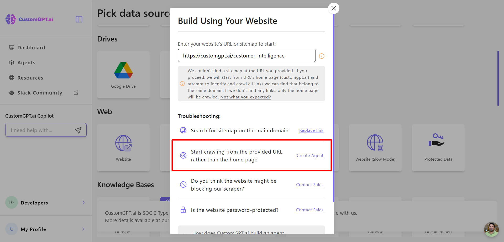This screenshot has width=504, height=242.
Task: Click the page's right-side scrollbar
Action: tap(498, 78)
